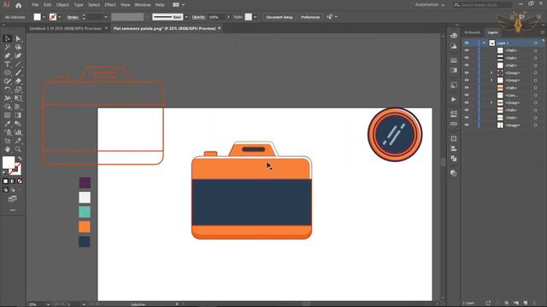547x307 pixels.
Task: Select the Eraser tool
Action: coord(18,81)
